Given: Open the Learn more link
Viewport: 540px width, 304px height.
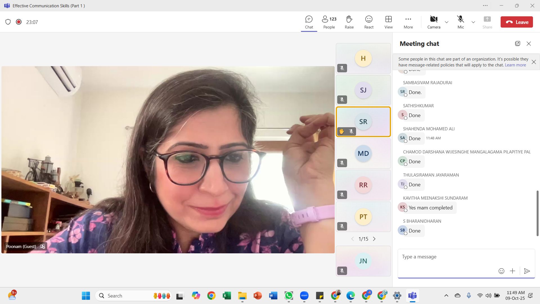Looking at the screenshot, I should tap(515, 65).
